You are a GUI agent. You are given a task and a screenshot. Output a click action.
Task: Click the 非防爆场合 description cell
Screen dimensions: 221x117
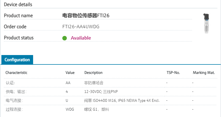pyautogui.click(x=94, y=83)
